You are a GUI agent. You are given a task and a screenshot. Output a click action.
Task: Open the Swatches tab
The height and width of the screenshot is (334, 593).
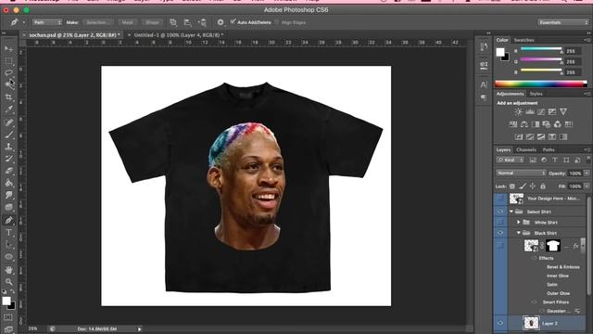[524, 40]
